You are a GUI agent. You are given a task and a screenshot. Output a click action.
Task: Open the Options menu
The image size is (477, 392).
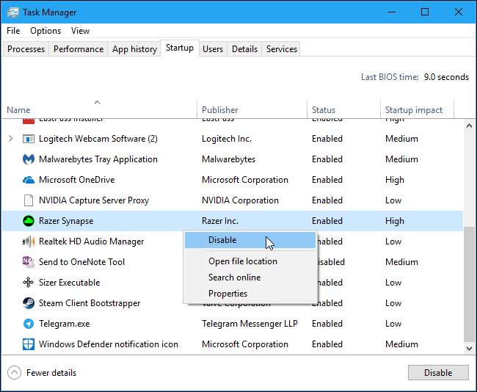(45, 31)
